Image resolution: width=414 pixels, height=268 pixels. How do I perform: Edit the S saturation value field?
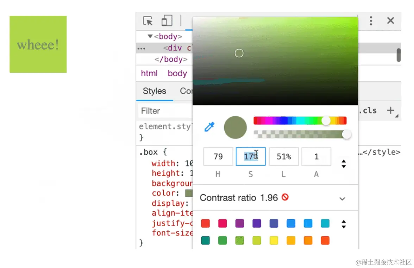pyautogui.click(x=251, y=157)
